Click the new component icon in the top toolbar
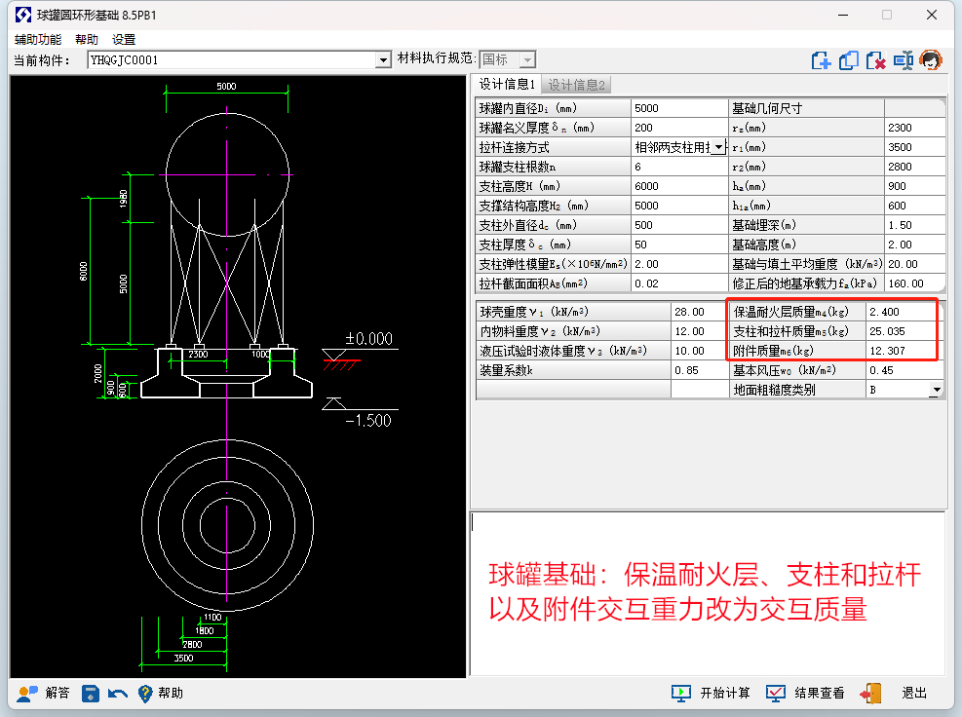The height and width of the screenshot is (717, 962). [821, 60]
